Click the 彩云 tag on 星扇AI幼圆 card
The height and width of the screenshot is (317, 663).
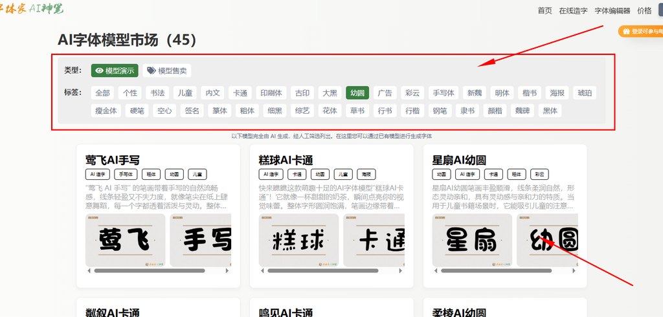[539, 174]
